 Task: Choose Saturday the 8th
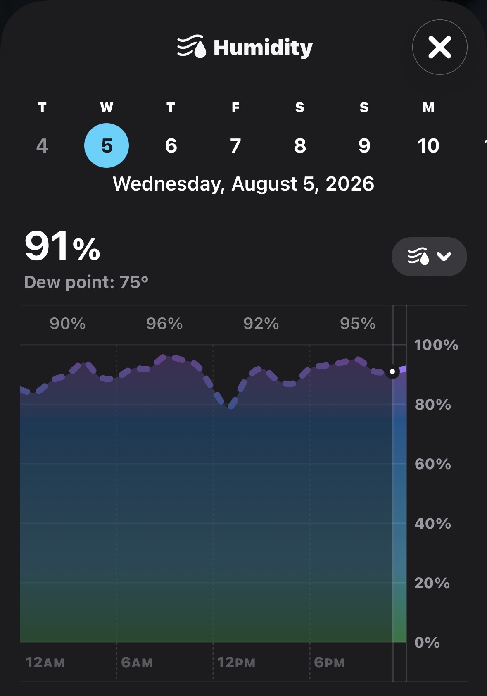(x=300, y=145)
